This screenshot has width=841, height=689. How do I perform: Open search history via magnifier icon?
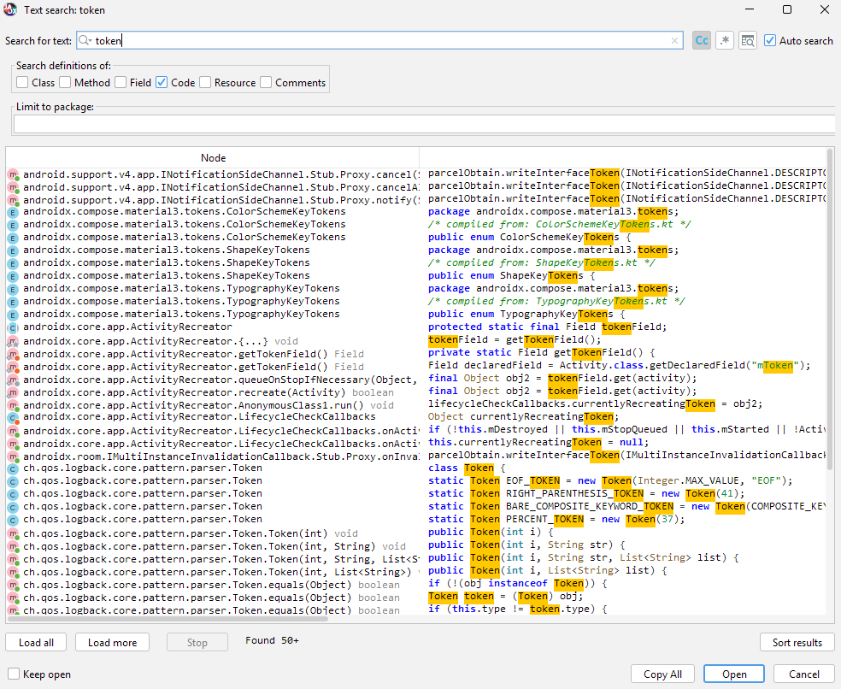[85, 40]
